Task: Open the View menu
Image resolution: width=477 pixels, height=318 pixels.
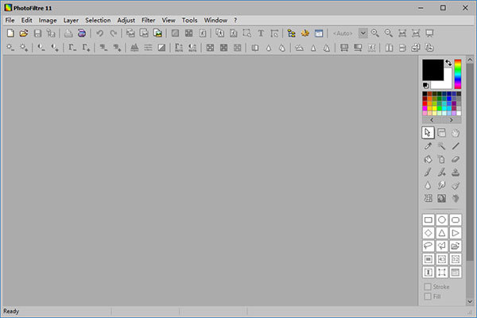Action: [x=169, y=21]
